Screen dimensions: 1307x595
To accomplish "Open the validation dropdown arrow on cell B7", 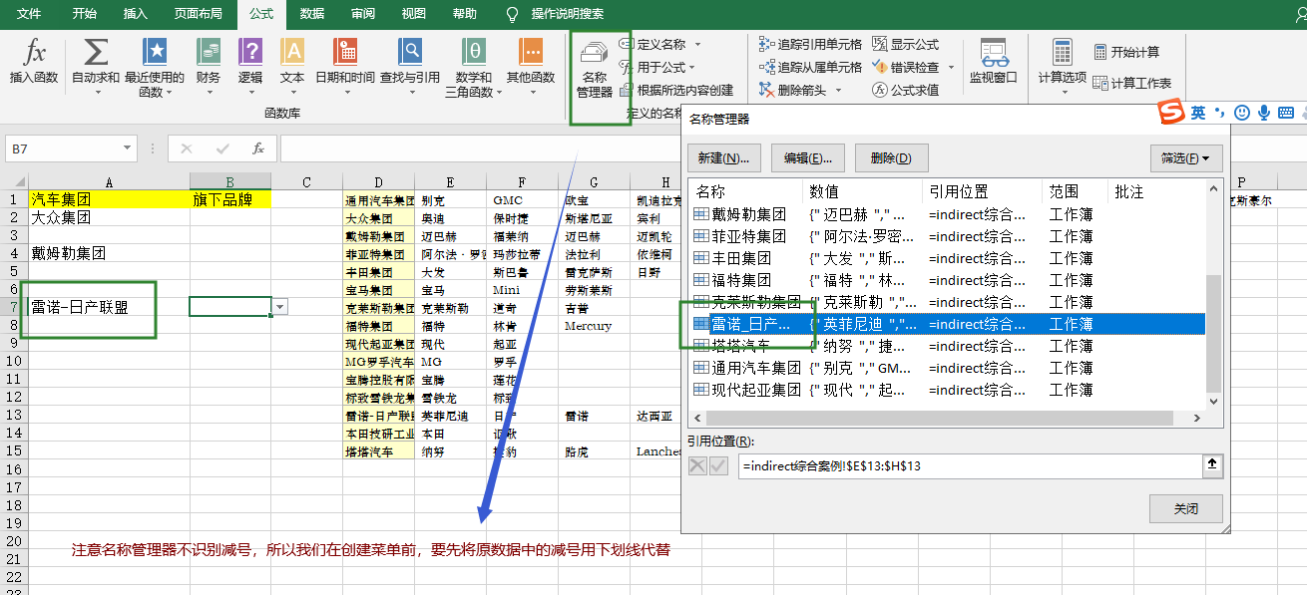I will click(x=280, y=307).
